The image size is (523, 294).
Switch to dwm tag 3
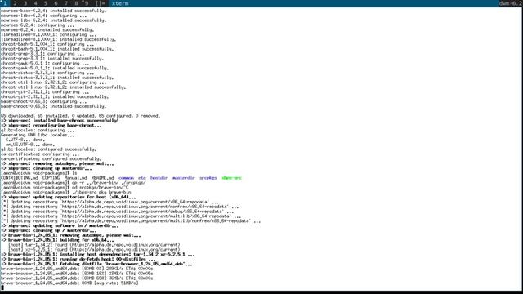(25, 3)
